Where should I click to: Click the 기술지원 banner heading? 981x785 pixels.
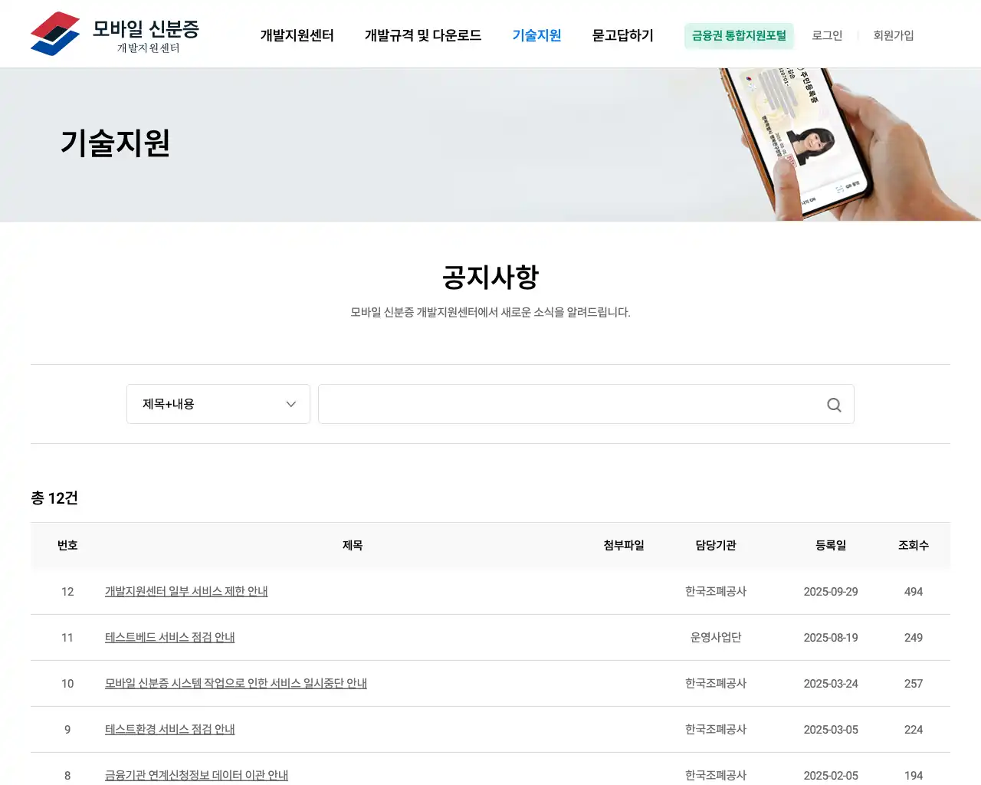click(x=115, y=143)
